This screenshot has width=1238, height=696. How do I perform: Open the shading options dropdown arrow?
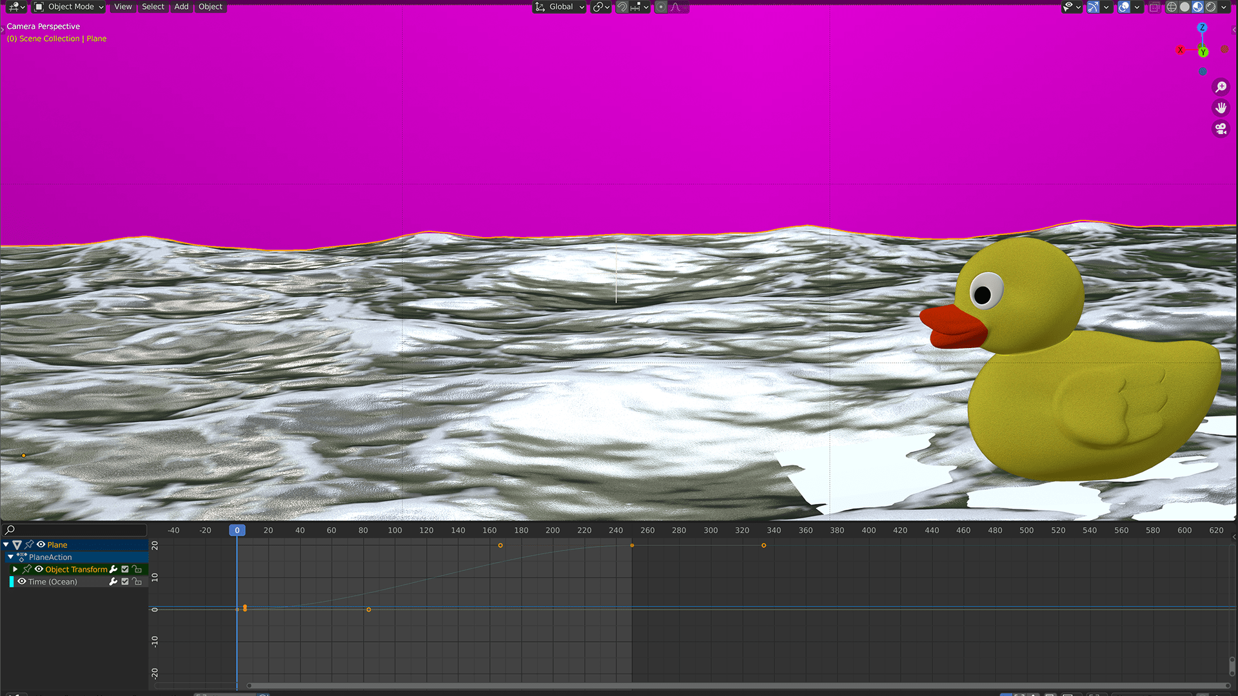tap(1224, 6)
